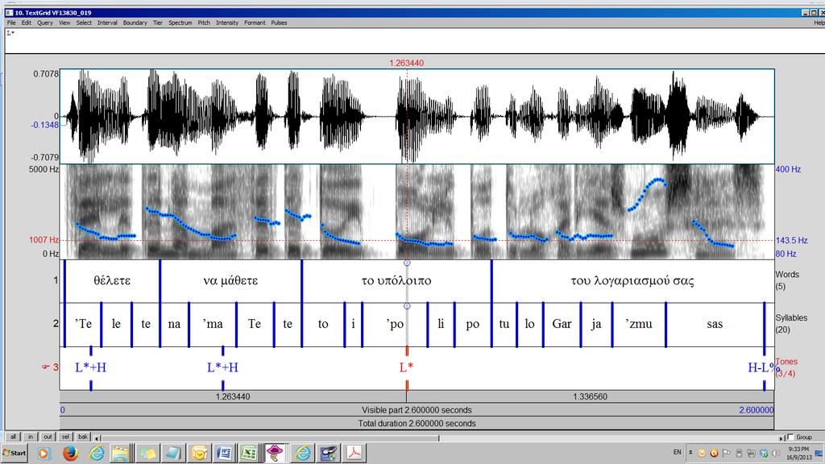Select the syllable interval ''ma'
Screen dimensions: 825x464
(213, 324)
